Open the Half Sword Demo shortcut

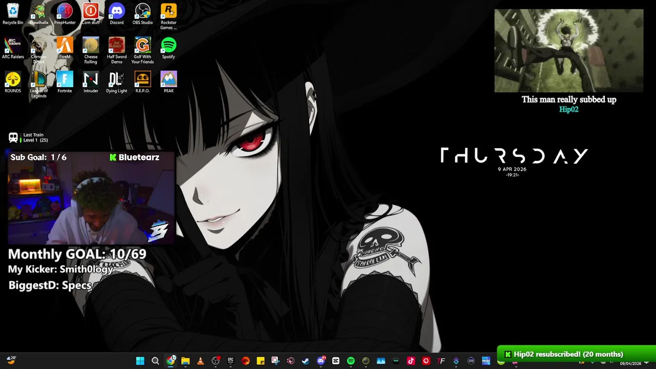coord(116,51)
